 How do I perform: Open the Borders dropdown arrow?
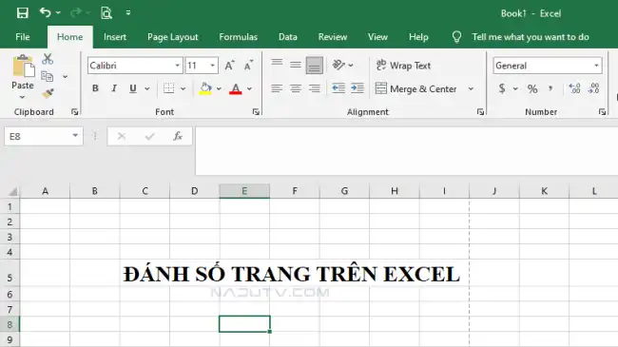183,88
